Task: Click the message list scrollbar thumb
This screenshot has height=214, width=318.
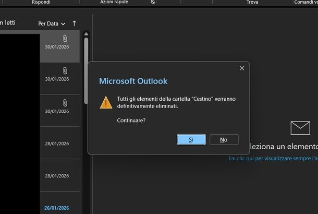Action: [86, 70]
